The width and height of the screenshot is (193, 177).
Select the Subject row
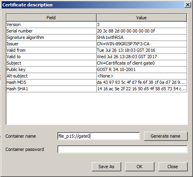96,63
